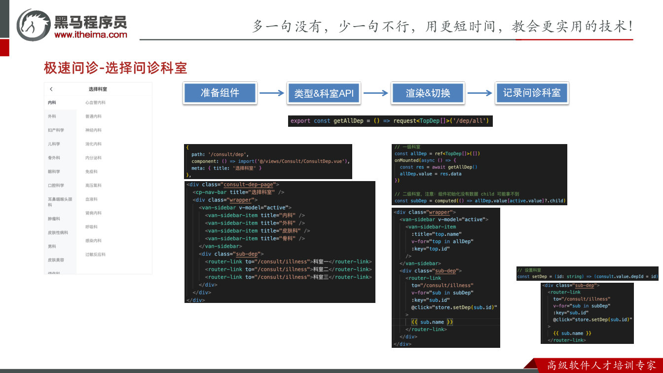The height and width of the screenshot is (373, 663).
Task: Click v-for="top in allDep" code line
Action: pos(442,241)
